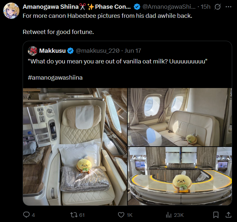Bookmark this tweet
Image resolution: width=237 pixels, height=222 pixels.
pos(216,215)
